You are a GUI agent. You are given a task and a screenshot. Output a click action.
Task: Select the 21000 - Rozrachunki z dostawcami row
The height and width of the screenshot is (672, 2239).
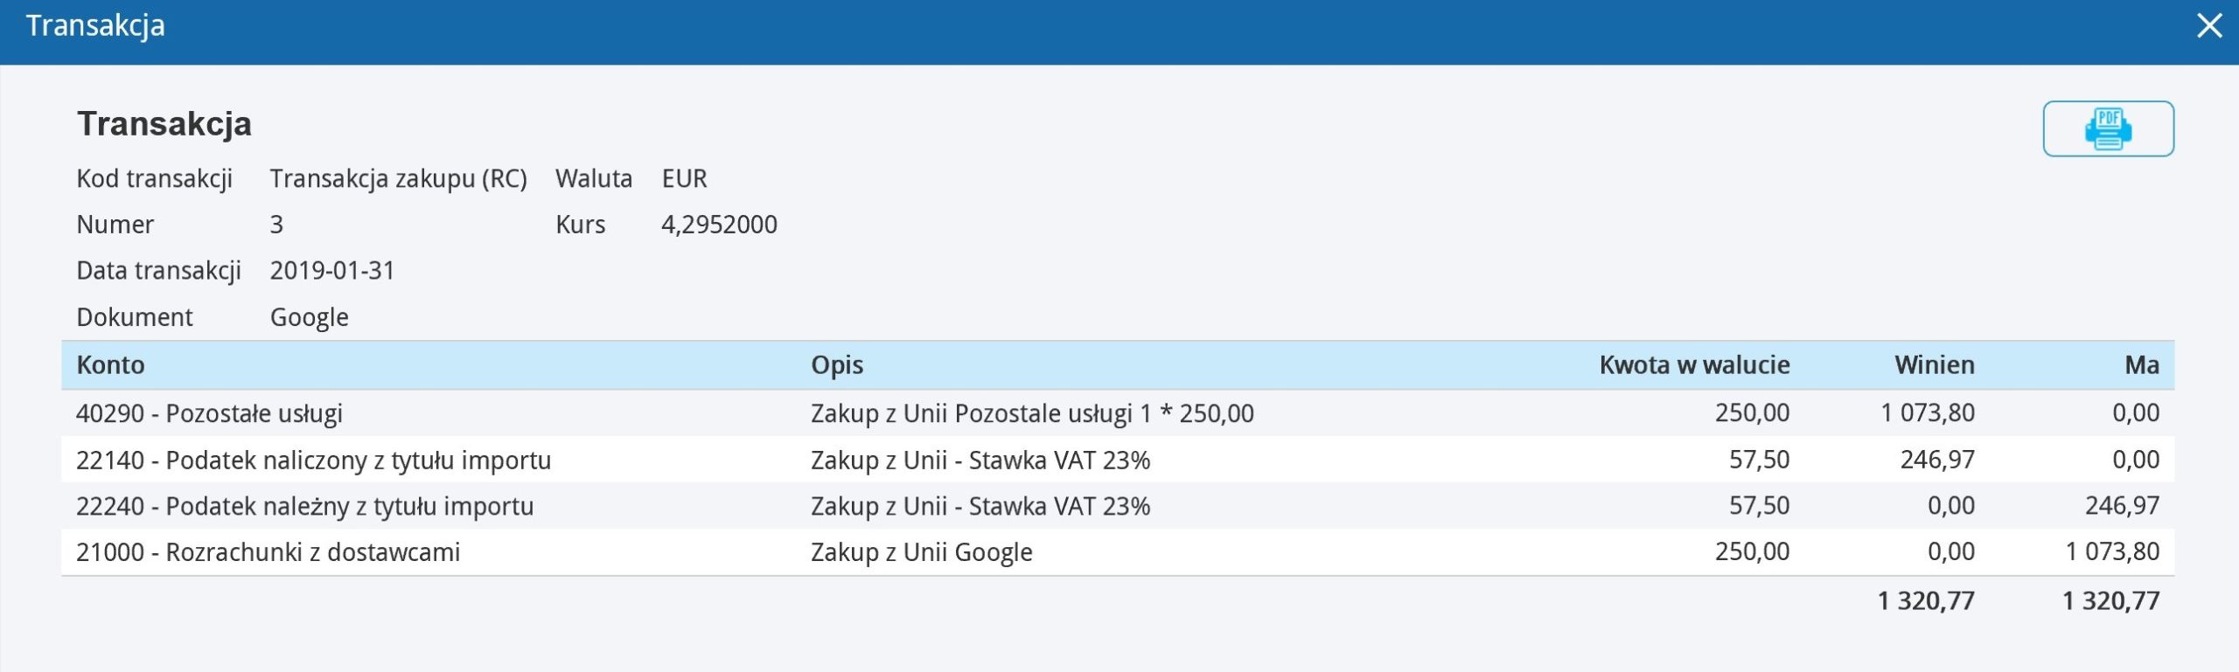[x=1118, y=551]
